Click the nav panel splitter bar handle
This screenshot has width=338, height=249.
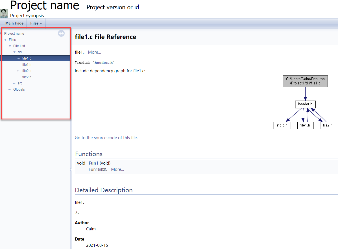click(x=71, y=170)
